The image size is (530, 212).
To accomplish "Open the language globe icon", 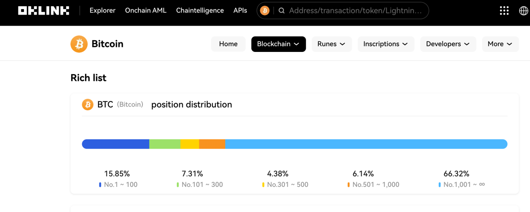I will (523, 10).
